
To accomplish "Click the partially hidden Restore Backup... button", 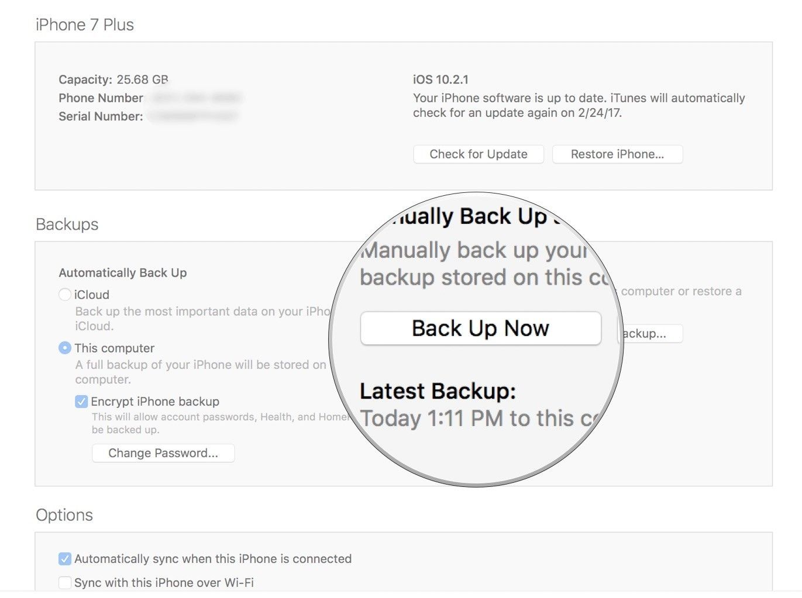I will click(650, 334).
